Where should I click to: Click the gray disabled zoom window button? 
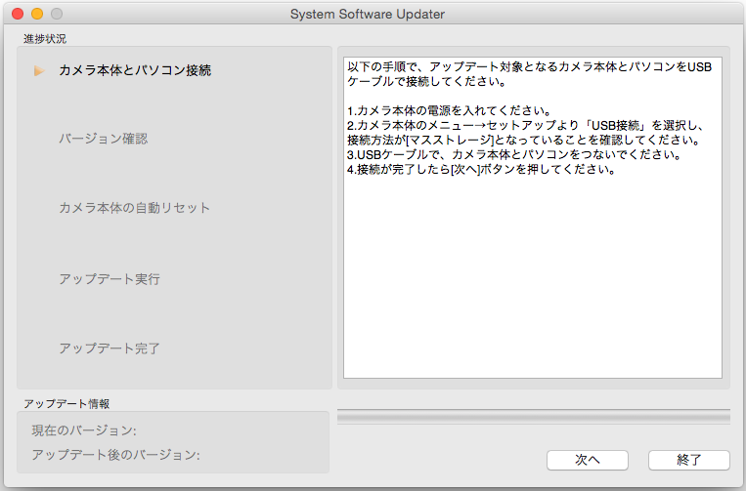pos(57,15)
